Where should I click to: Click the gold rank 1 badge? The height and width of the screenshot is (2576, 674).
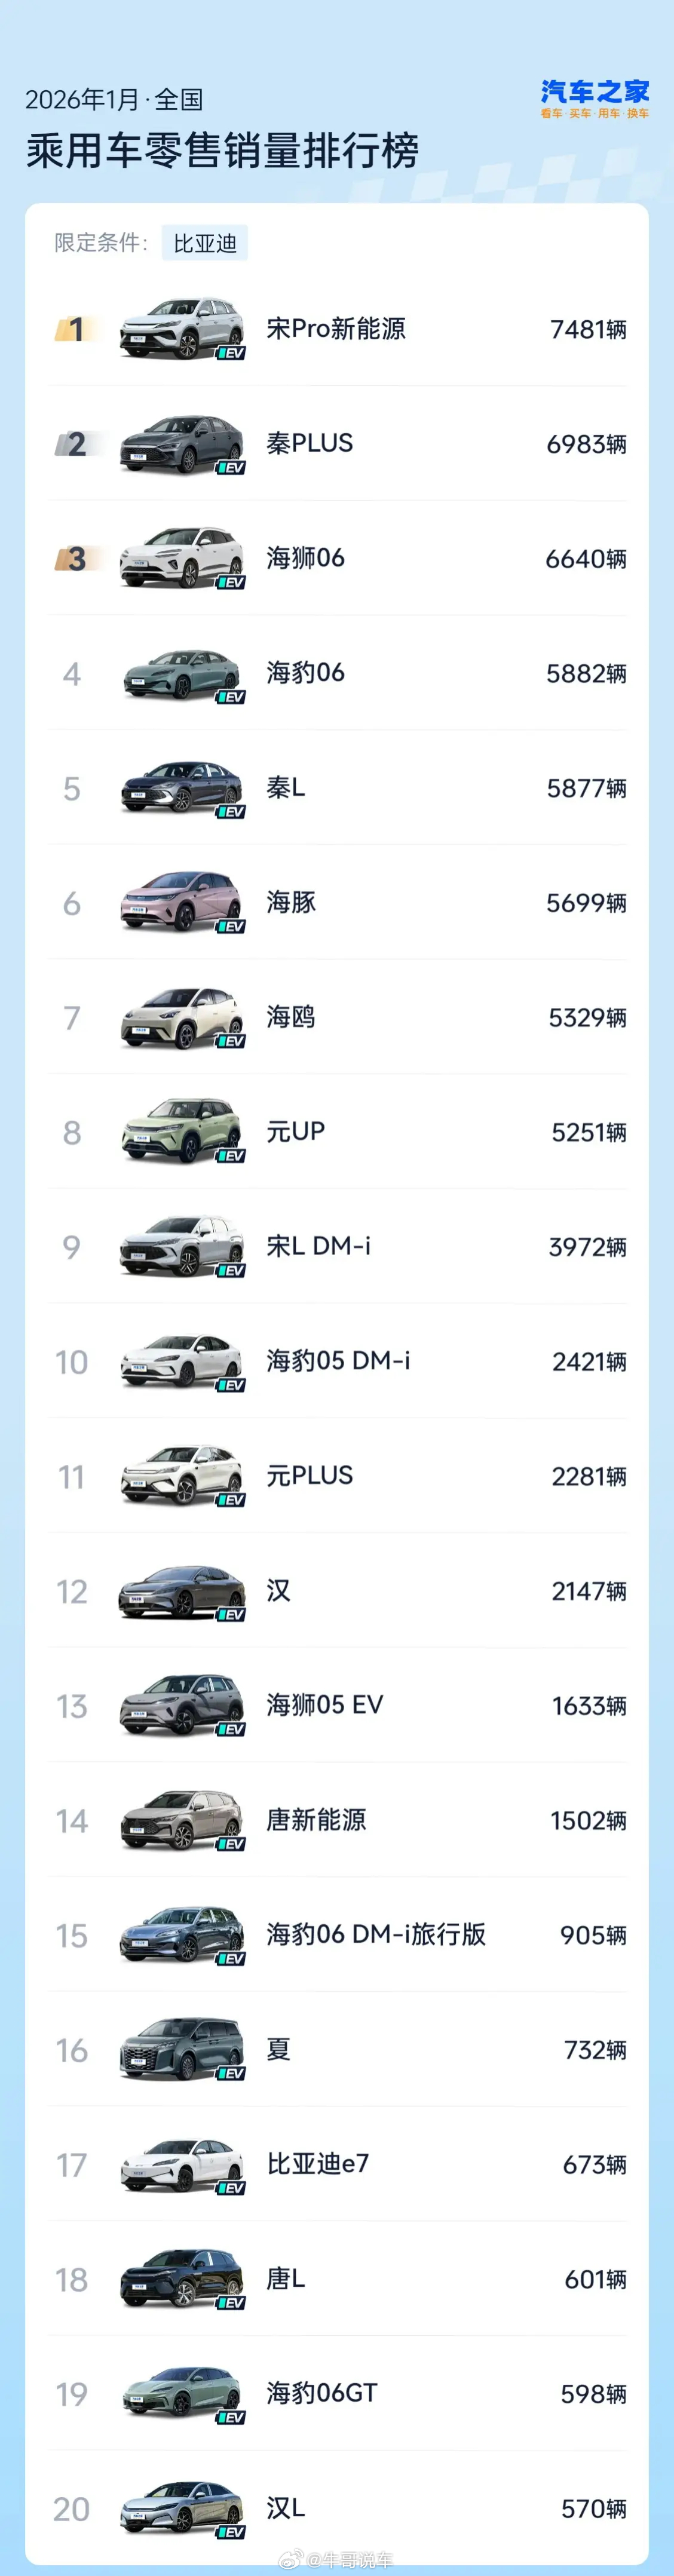click(75, 329)
